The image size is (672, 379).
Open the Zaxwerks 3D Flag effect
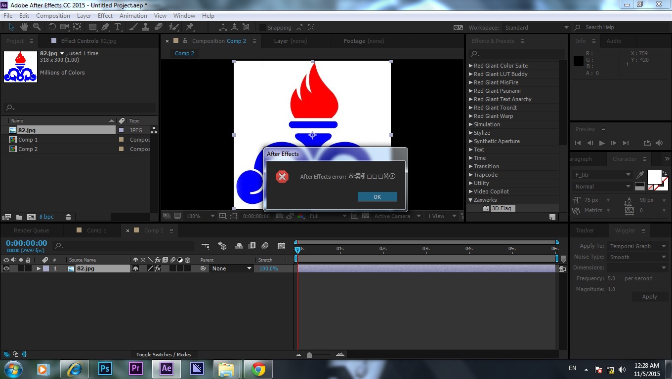[x=499, y=208]
